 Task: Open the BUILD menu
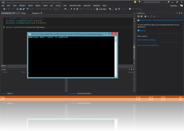coord(31,6)
